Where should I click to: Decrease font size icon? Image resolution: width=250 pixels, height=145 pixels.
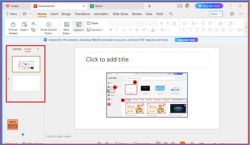click(168, 23)
